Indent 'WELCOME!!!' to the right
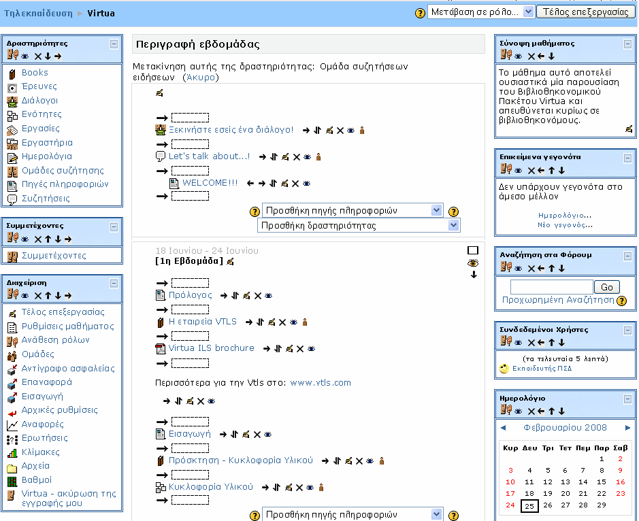The width and height of the screenshot is (639, 521). pos(261,184)
